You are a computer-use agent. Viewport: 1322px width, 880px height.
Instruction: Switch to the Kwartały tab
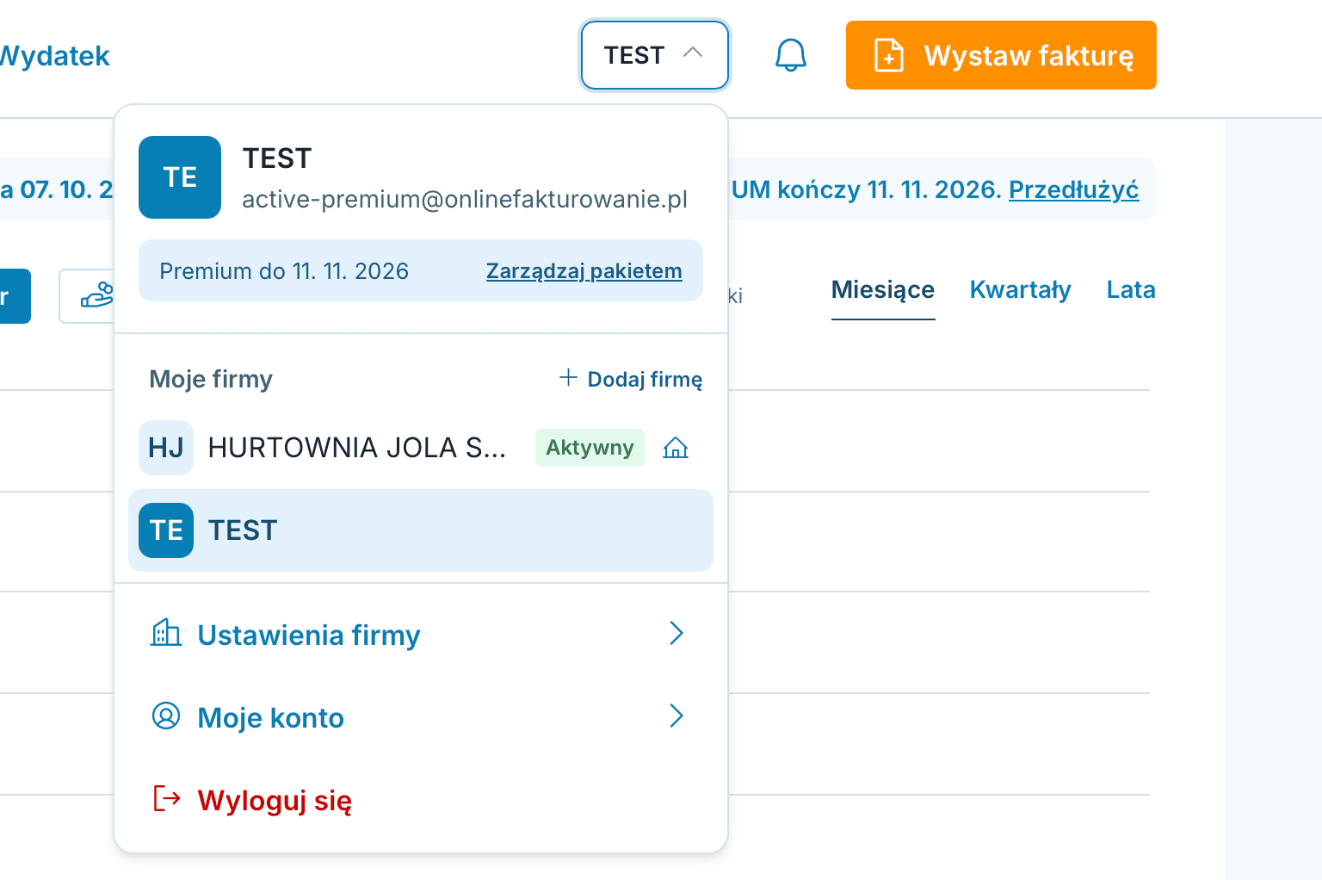[x=1021, y=290]
